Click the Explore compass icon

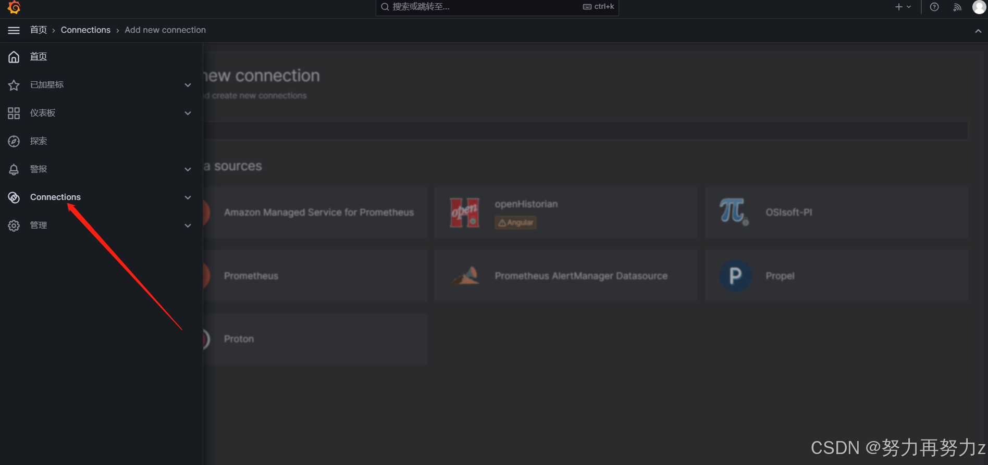pyautogui.click(x=14, y=141)
